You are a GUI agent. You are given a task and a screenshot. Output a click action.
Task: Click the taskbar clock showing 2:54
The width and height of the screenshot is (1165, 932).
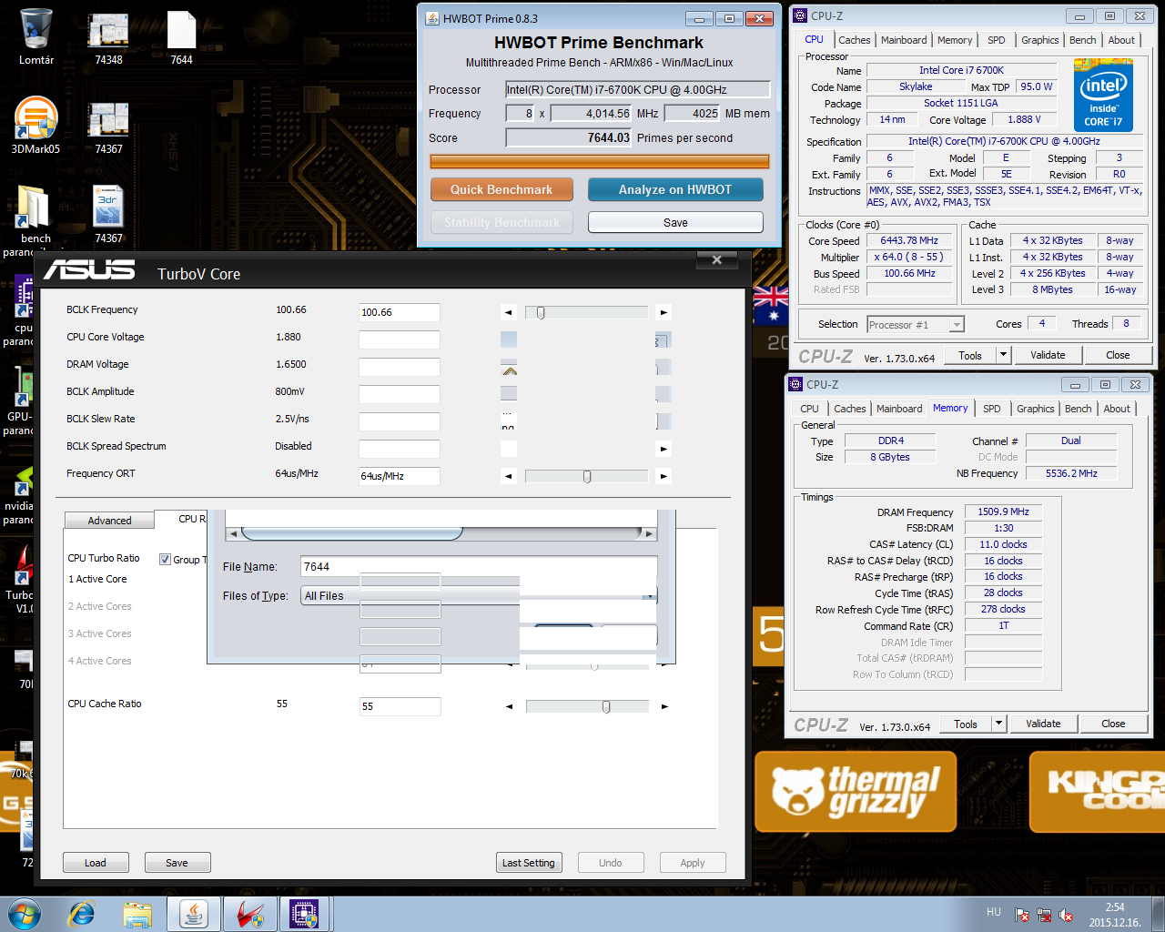[1115, 907]
